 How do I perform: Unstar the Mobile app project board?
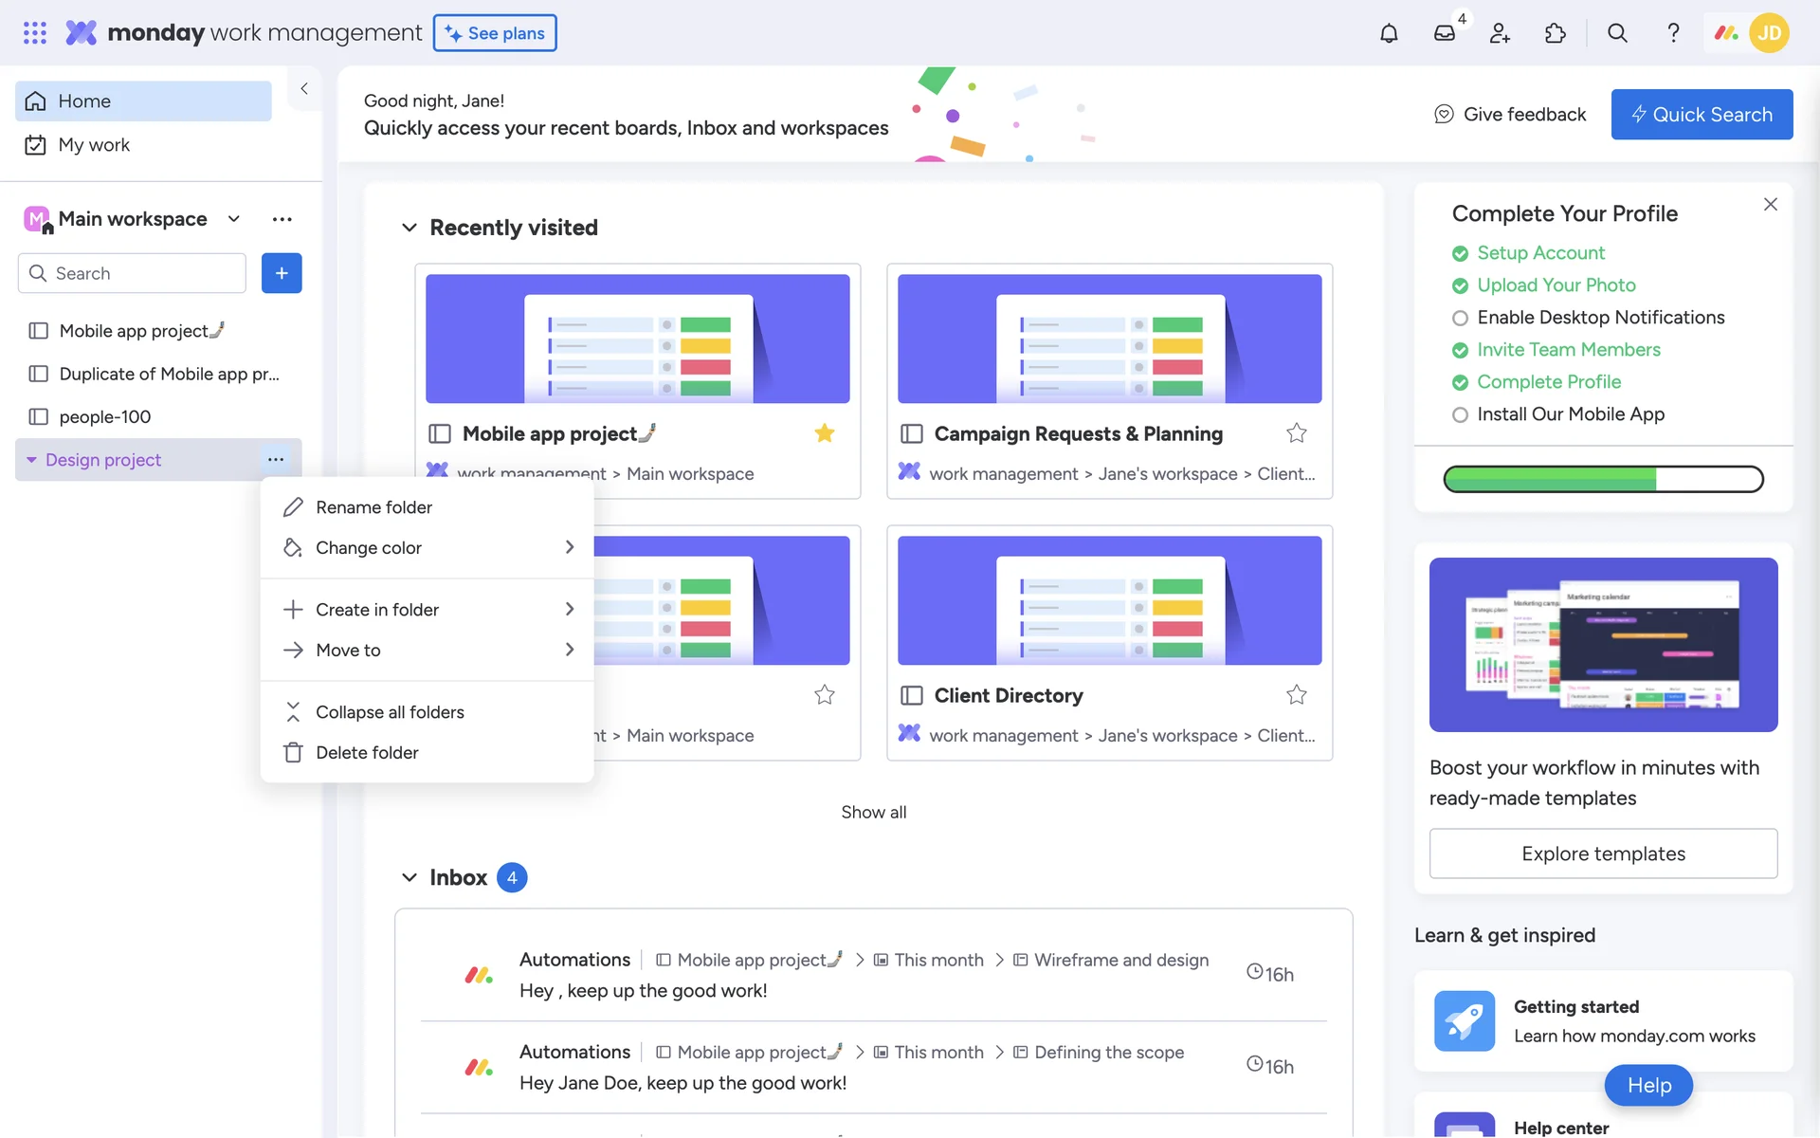[824, 433]
